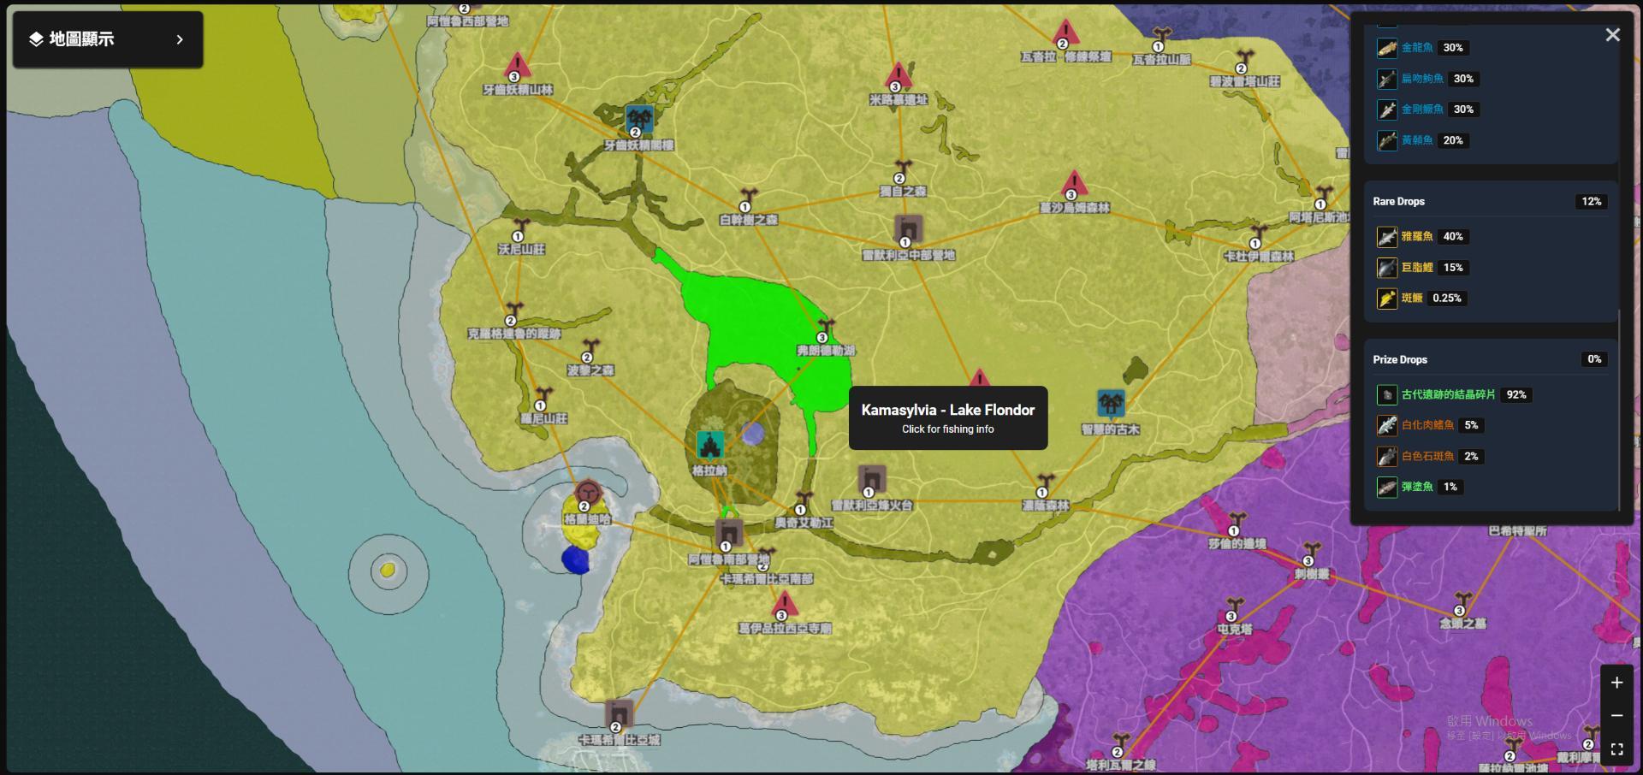This screenshot has width=1643, height=775.
Task: Click the Prize Drops section header
Action: 1400,360
